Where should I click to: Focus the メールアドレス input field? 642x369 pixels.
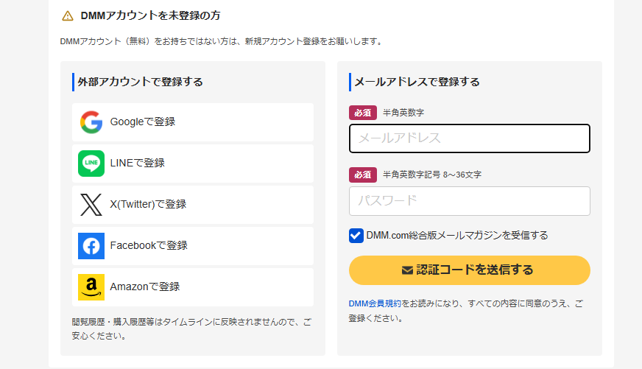[x=470, y=138]
